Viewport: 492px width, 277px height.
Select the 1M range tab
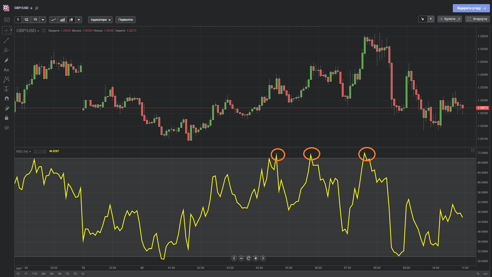(x=59, y=274)
